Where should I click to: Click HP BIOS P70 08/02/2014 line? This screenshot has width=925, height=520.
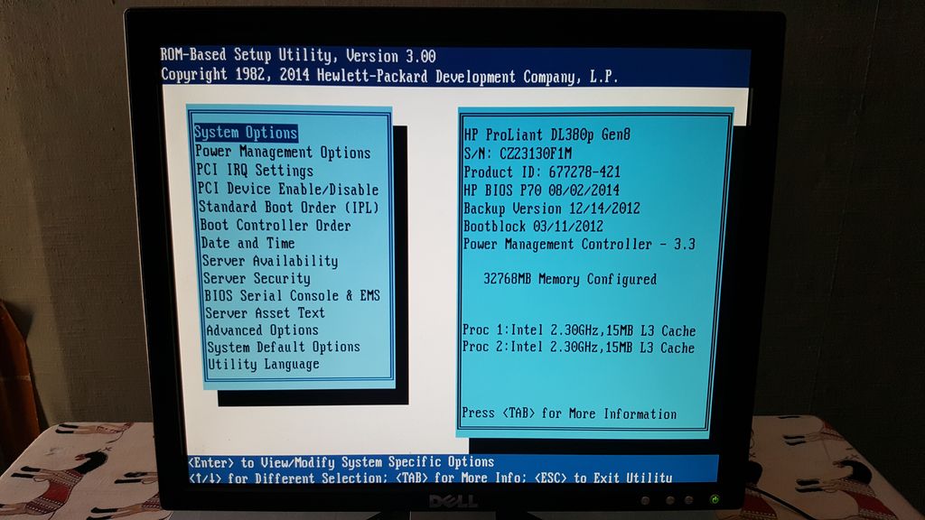coord(542,190)
